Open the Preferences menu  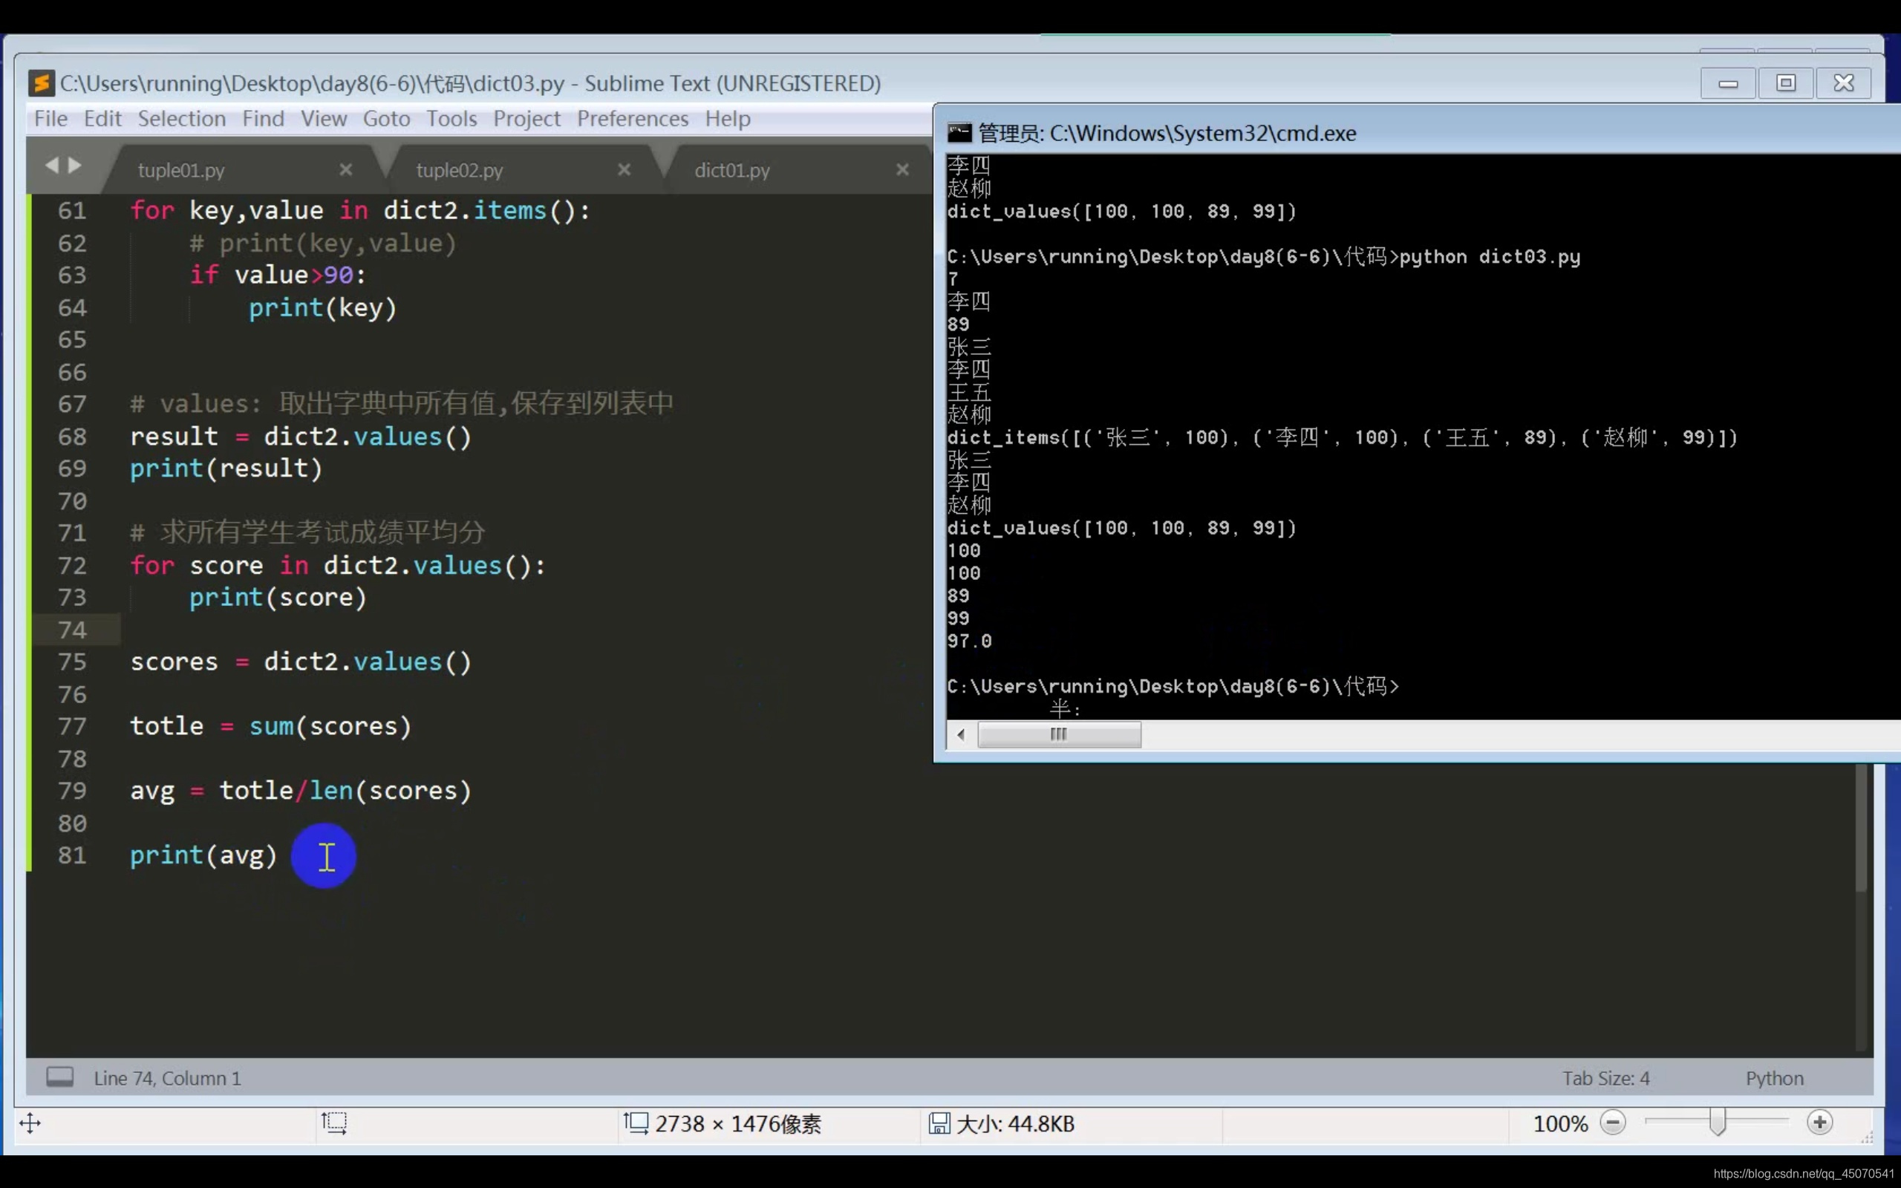[633, 119]
